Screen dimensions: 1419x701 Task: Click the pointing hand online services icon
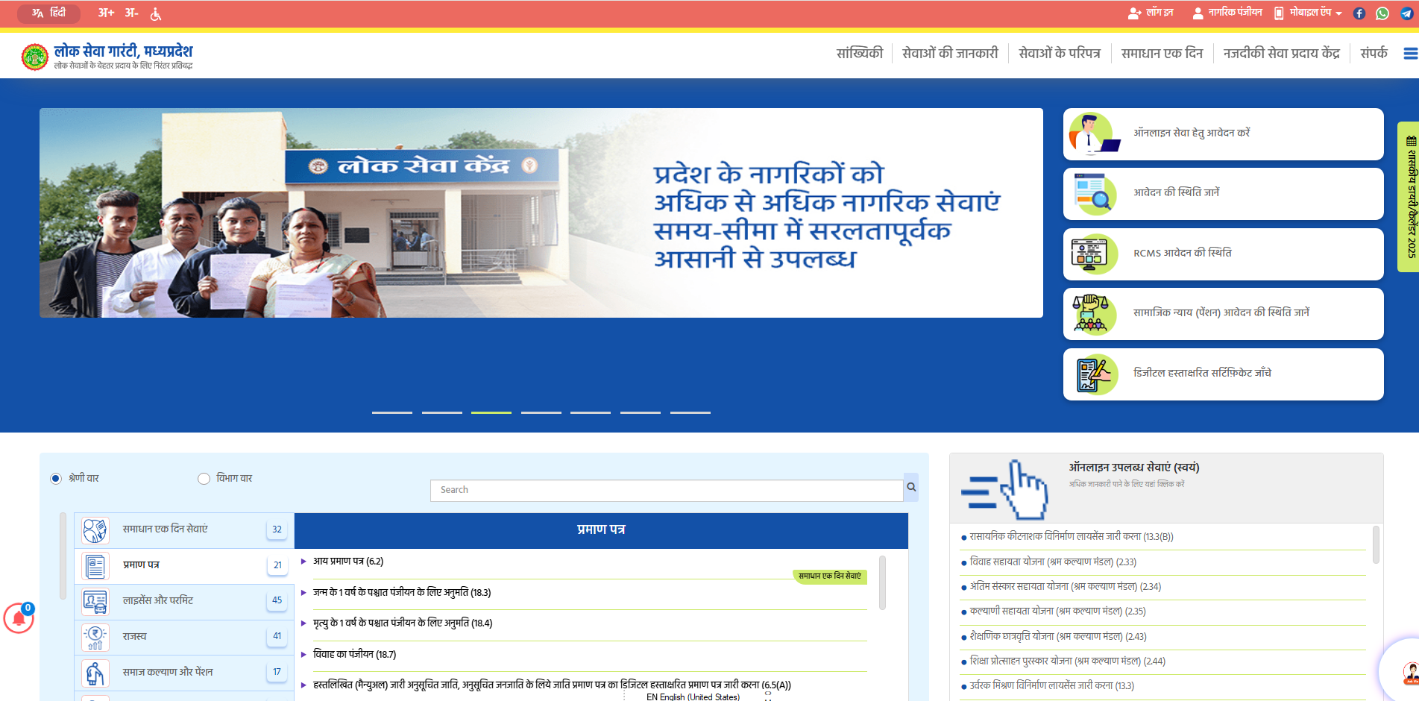coord(1006,490)
